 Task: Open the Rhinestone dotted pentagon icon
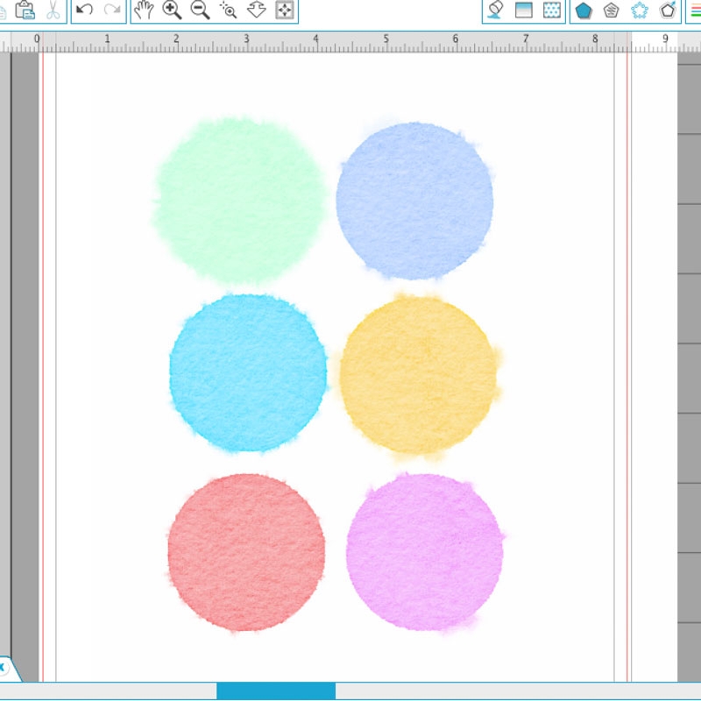[640, 10]
